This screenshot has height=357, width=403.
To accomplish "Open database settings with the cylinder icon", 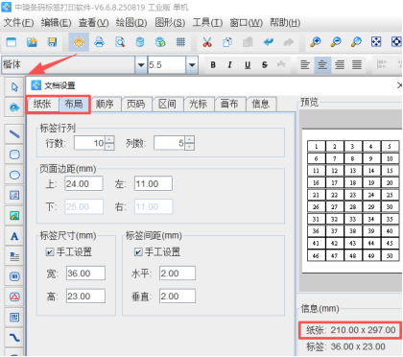I will (140, 42).
